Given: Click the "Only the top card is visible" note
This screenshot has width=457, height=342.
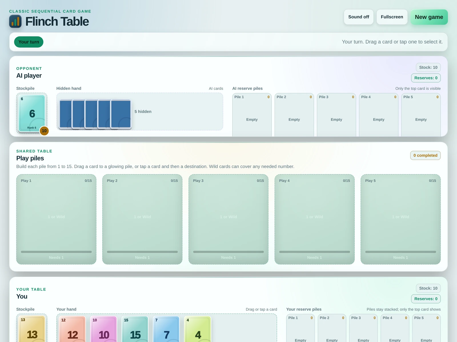Looking at the screenshot, I should (418, 88).
